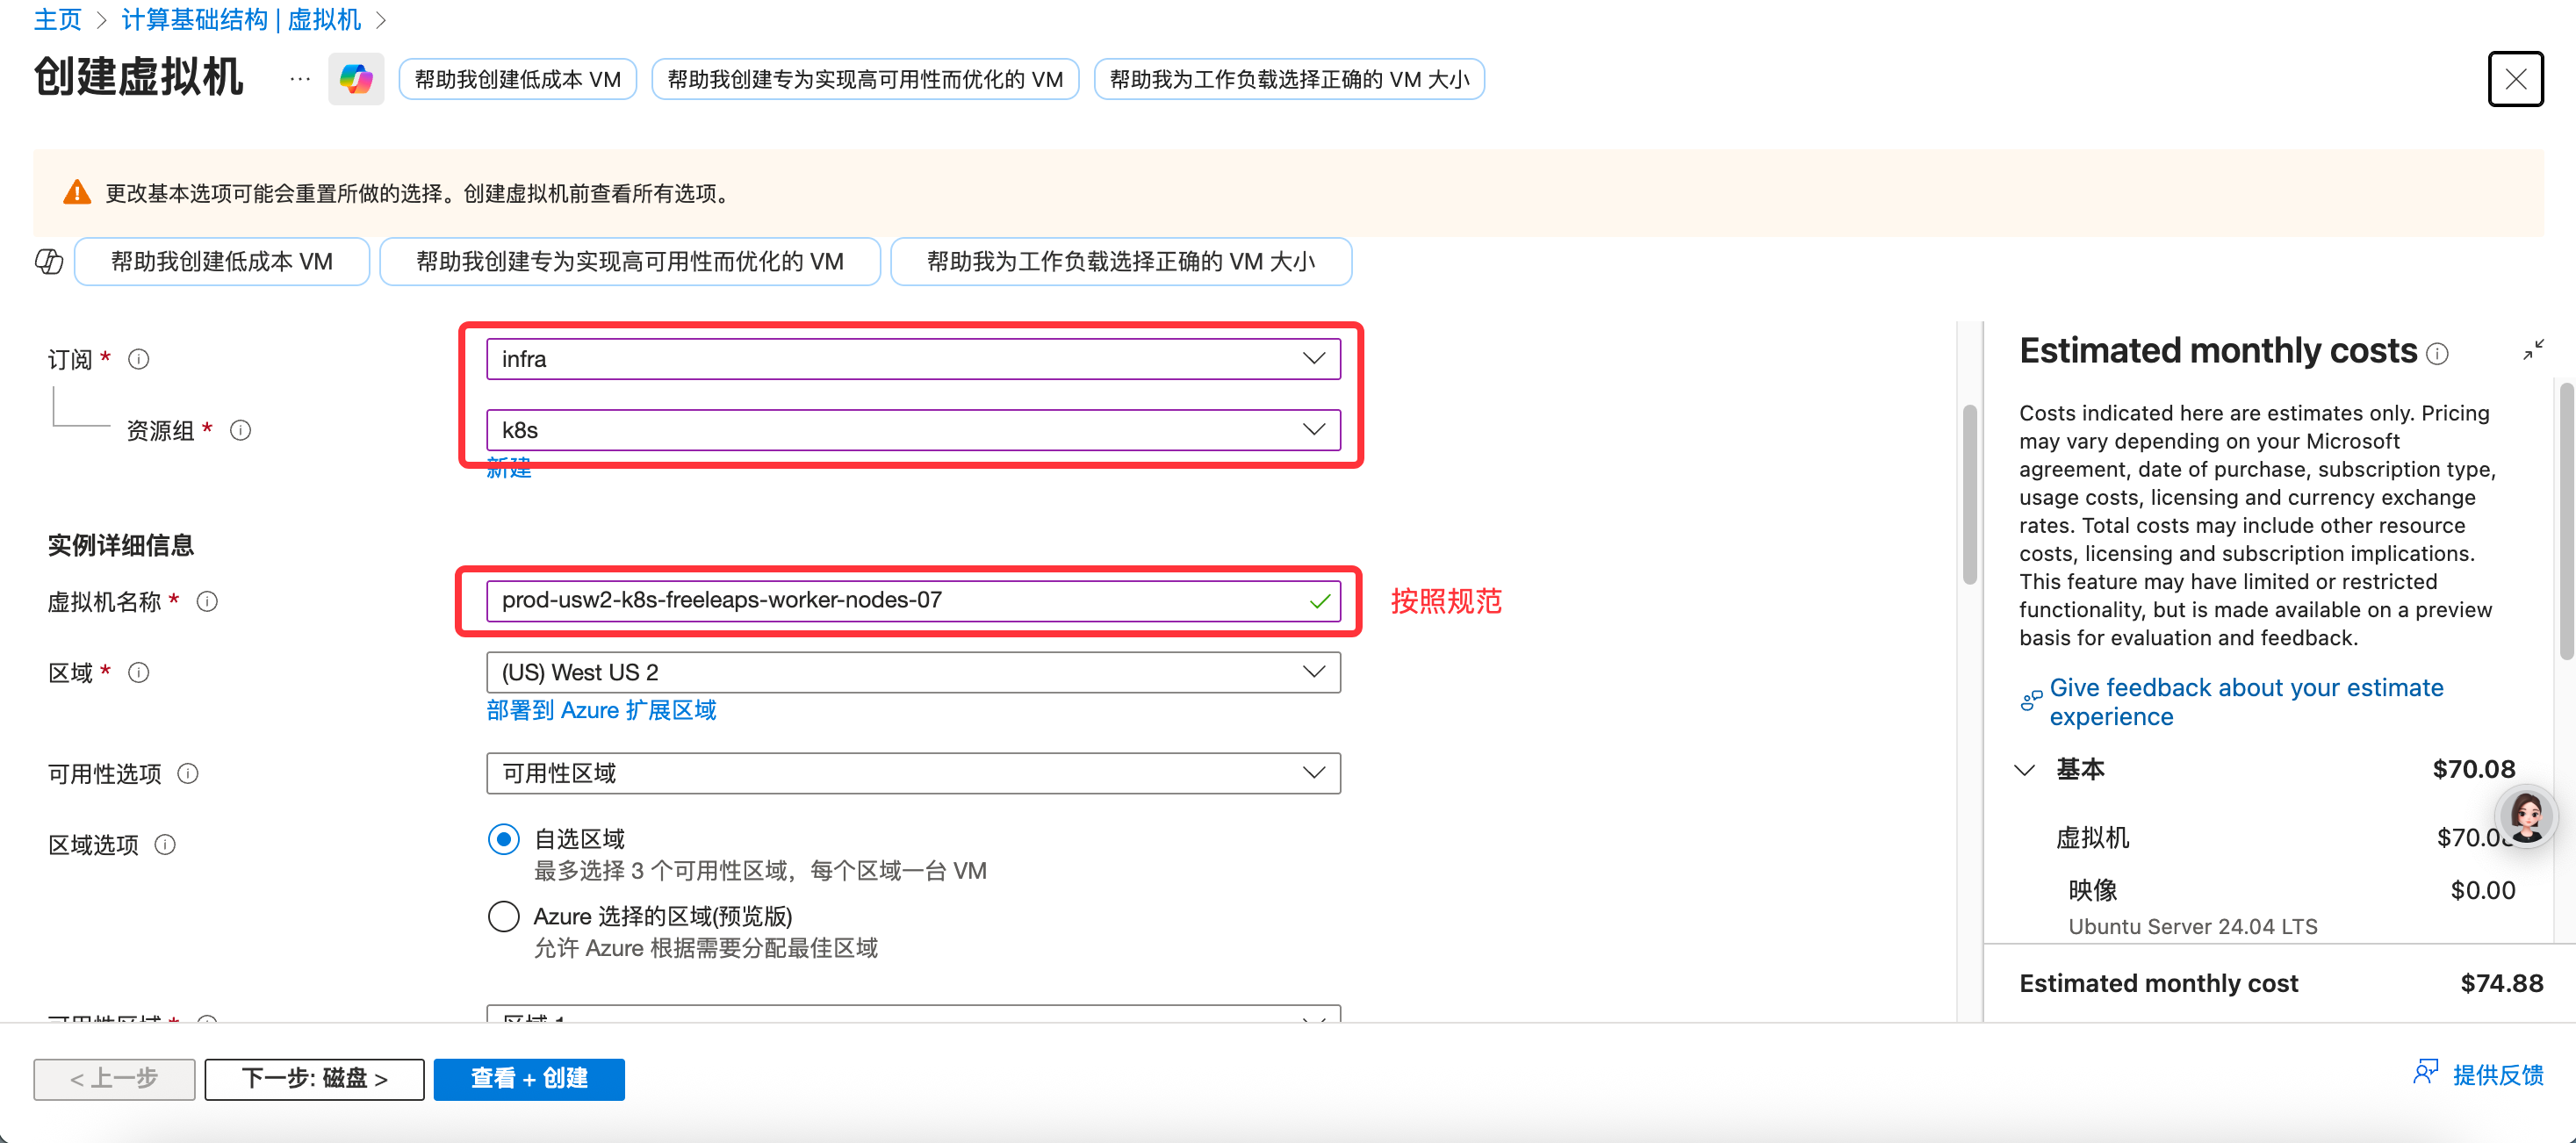Select the 自选区域 radio button
The height and width of the screenshot is (1143, 2576).
504,839
